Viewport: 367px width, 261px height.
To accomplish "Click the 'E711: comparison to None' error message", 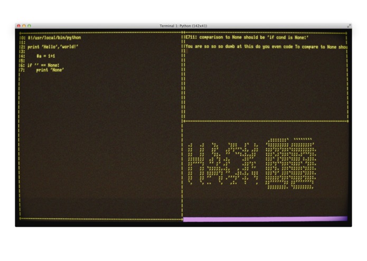I will (x=247, y=38).
